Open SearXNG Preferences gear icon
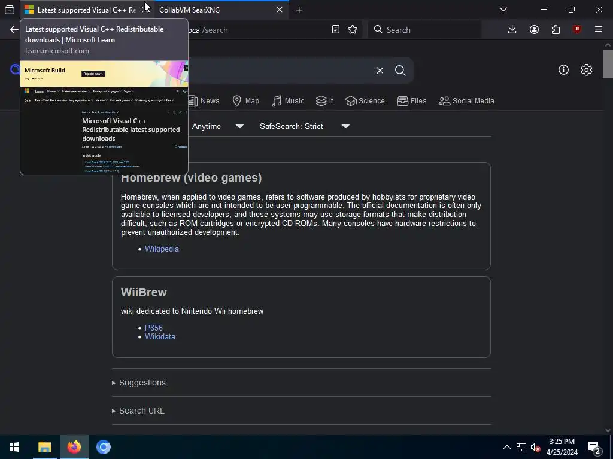Screen dimensions: 613x459 (587, 70)
